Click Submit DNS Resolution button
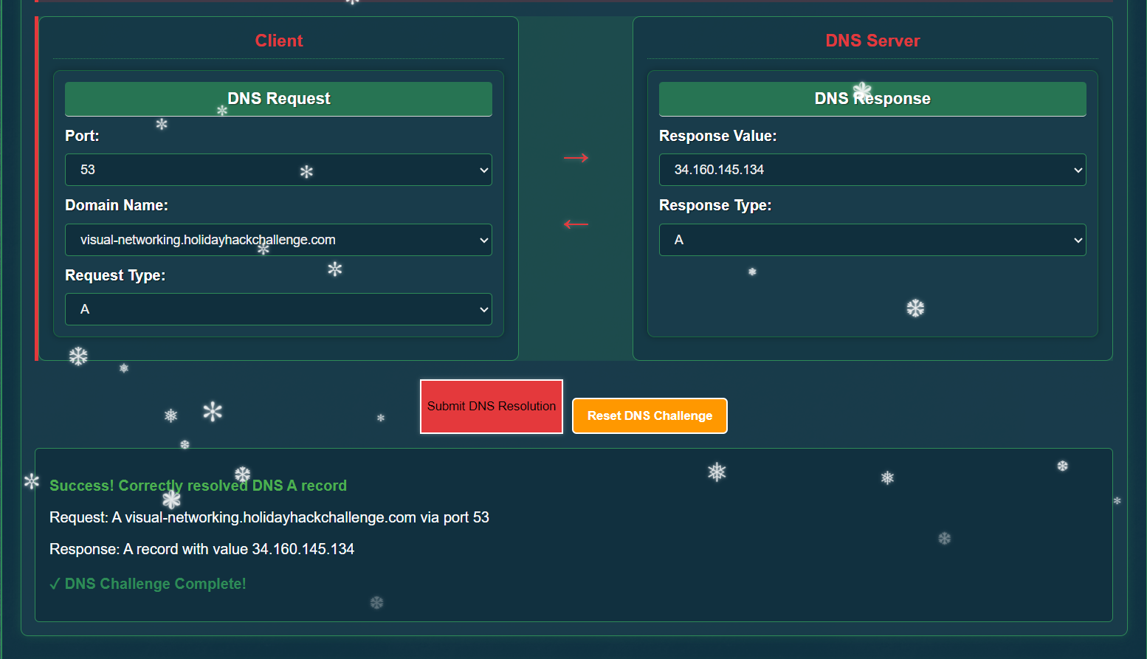The image size is (1147, 659). click(492, 407)
